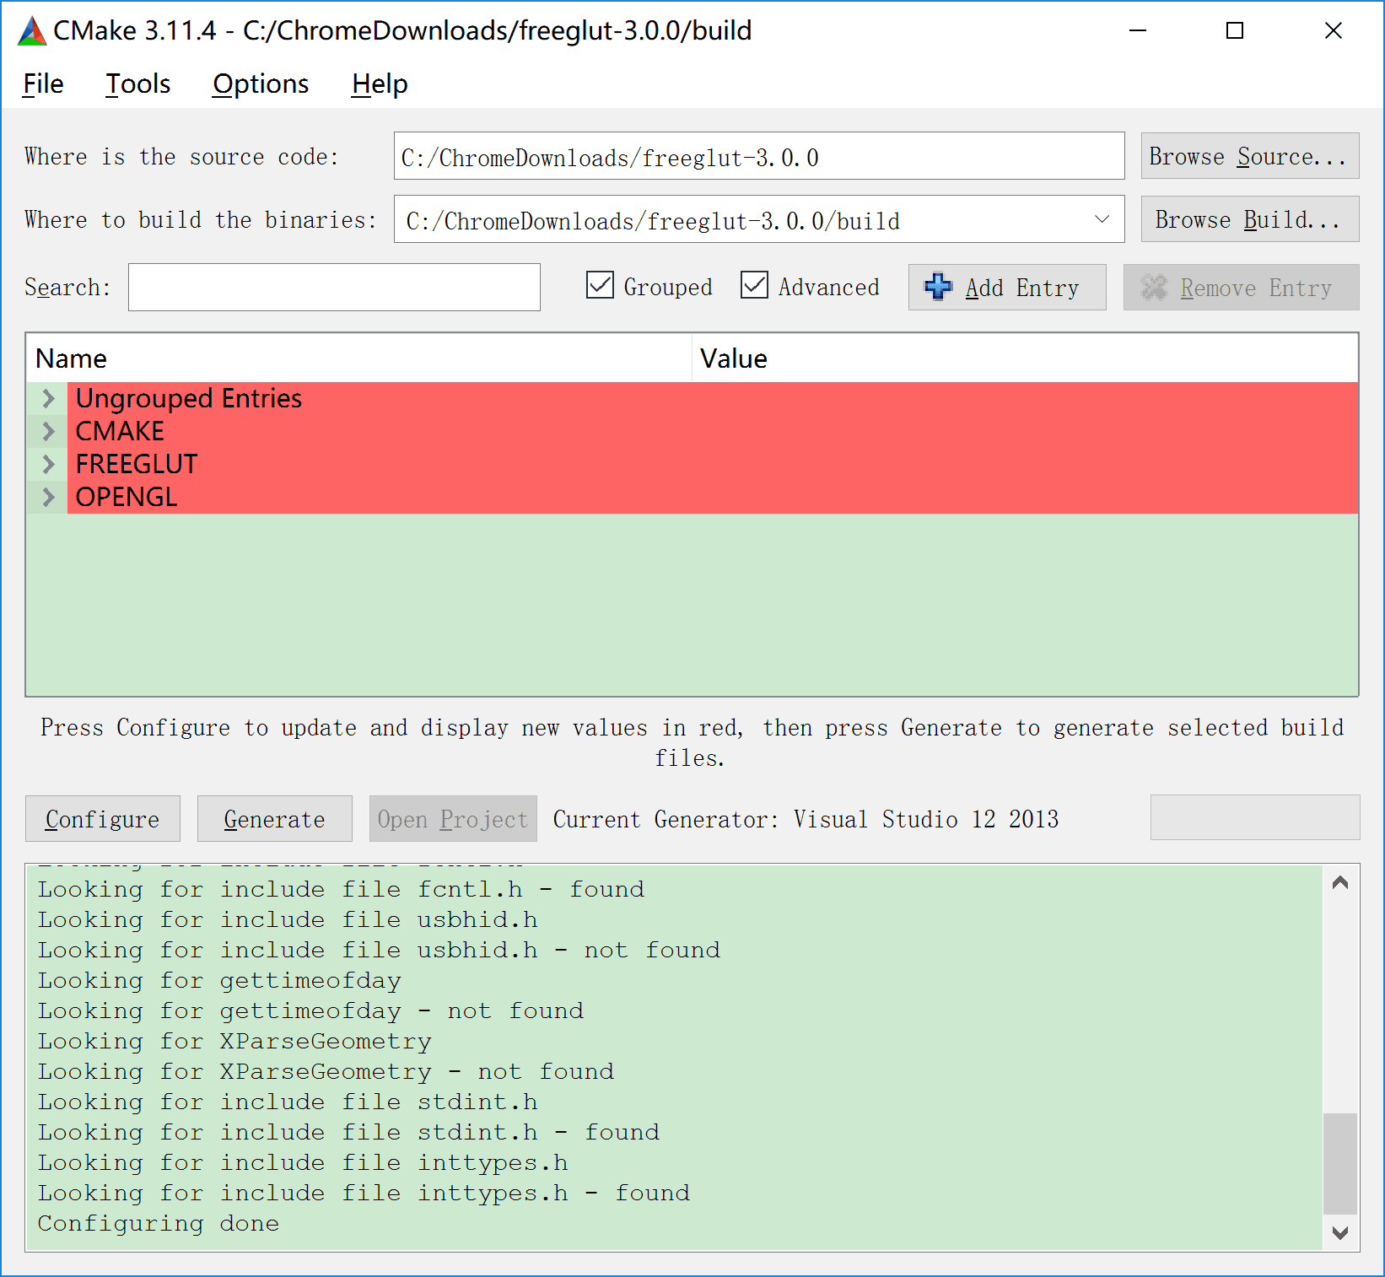Click the Generate button

[x=275, y=818]
